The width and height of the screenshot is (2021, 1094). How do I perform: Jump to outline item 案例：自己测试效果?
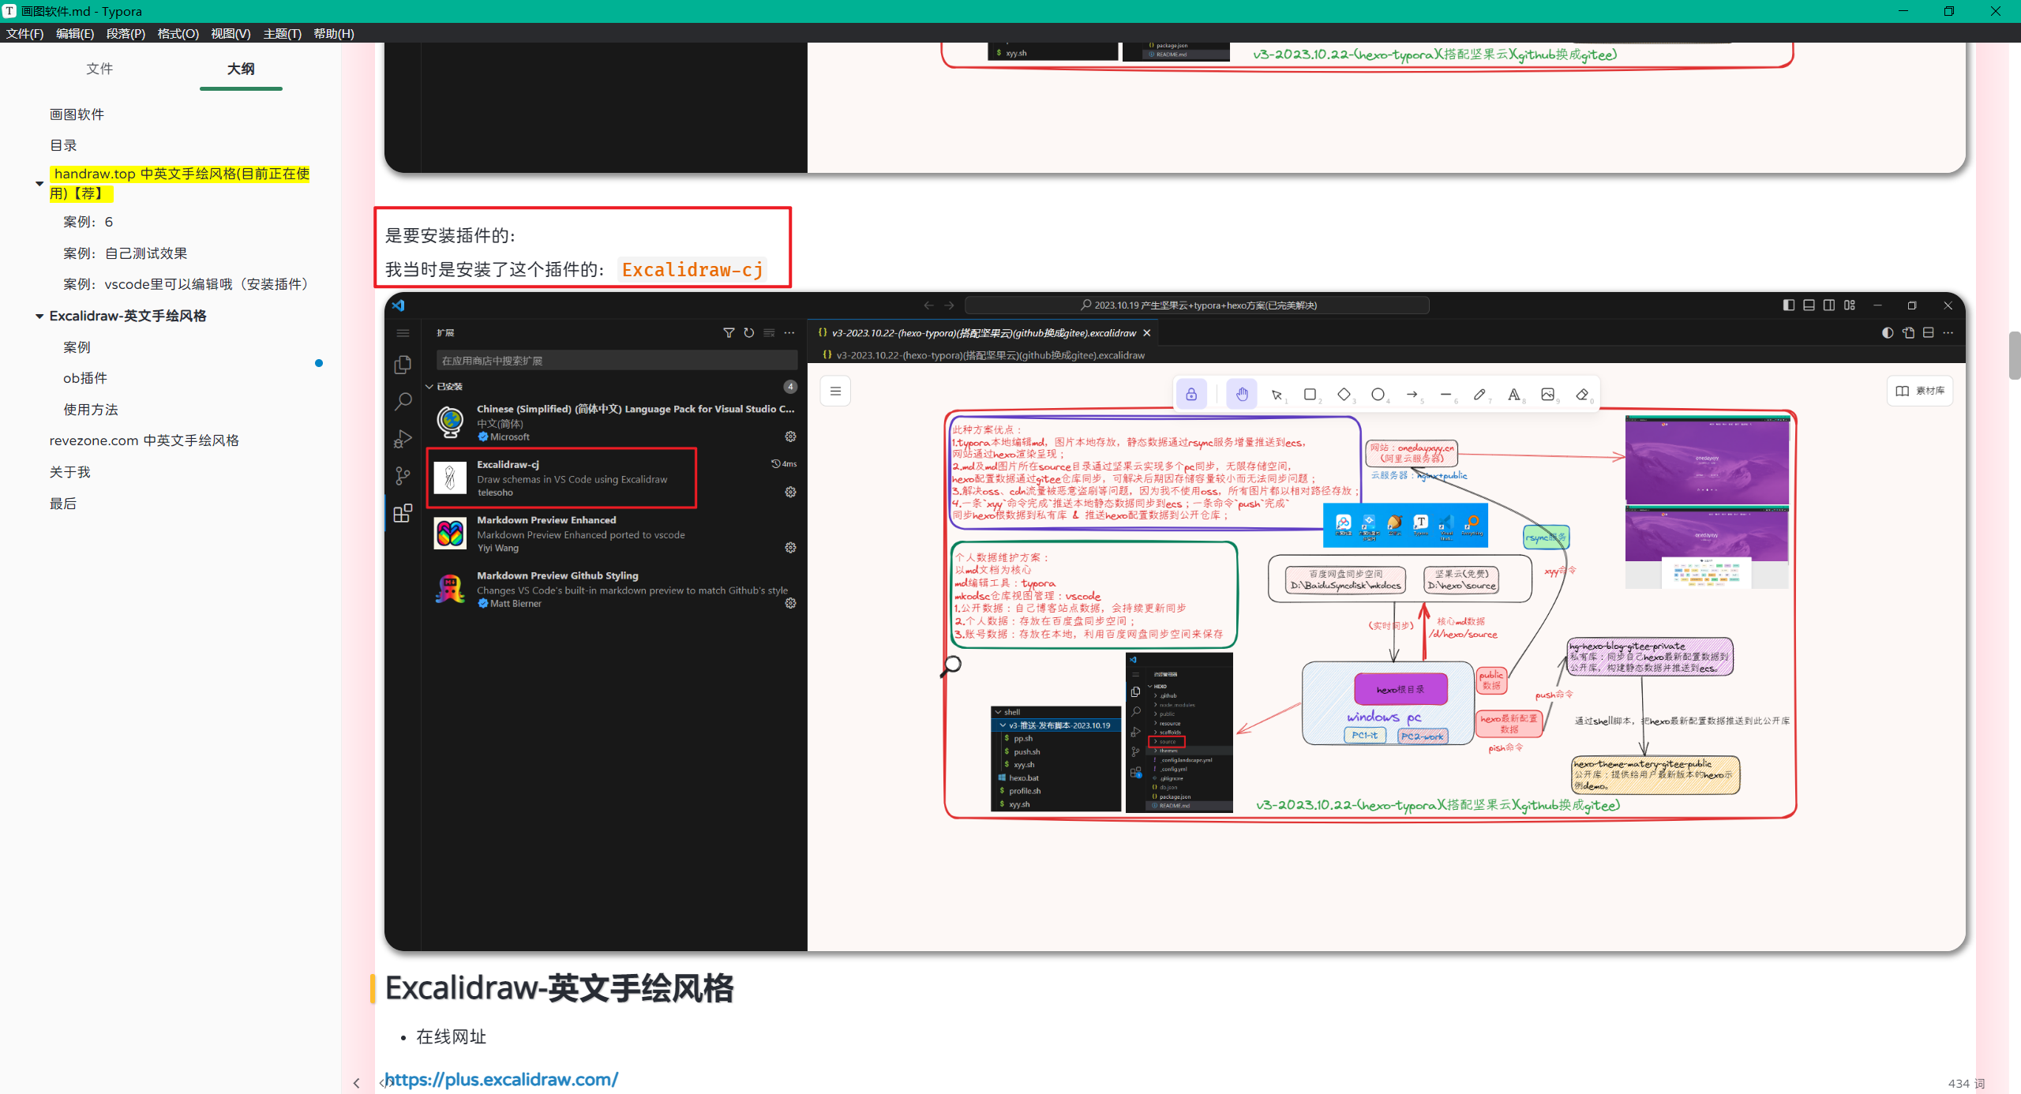[x=125, y=253]
